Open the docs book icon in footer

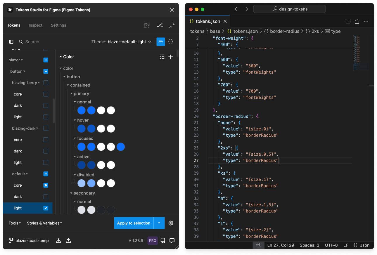pyautogui.click(x=163, y=241)
